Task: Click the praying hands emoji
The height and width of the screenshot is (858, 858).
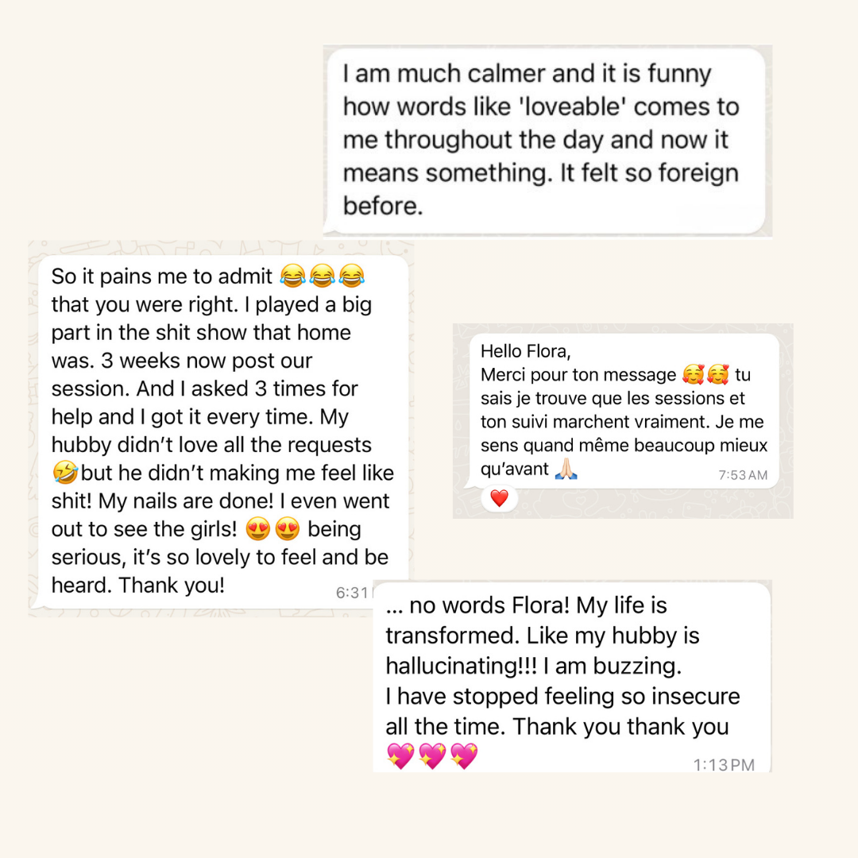Action: coord(566,469)
